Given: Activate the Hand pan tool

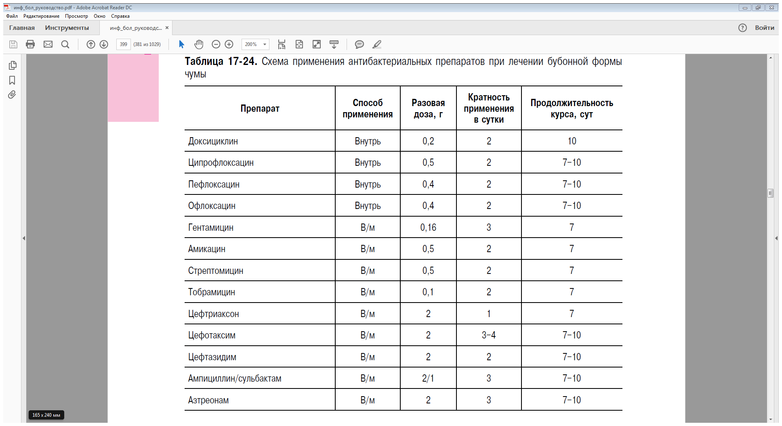Looking at the screenshot, I should 199,44.
